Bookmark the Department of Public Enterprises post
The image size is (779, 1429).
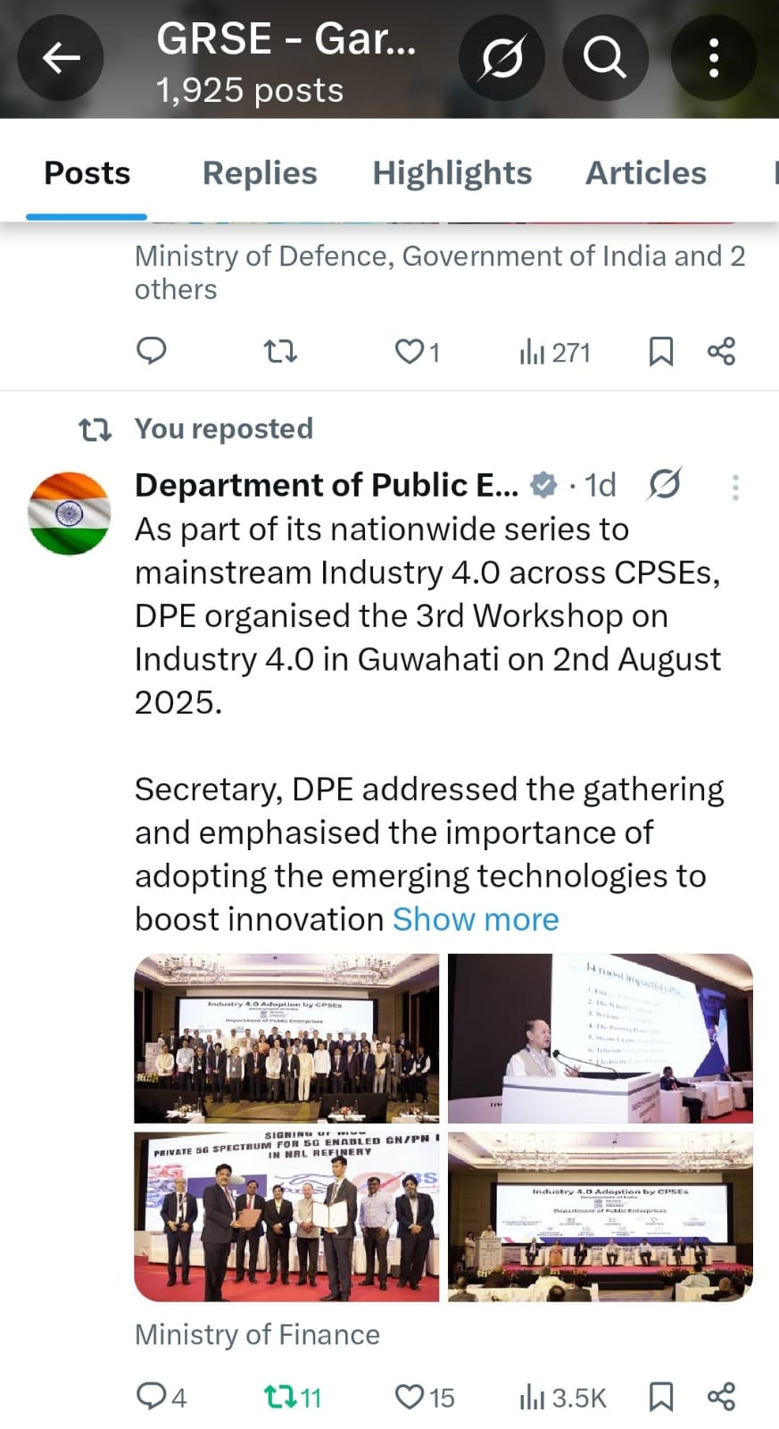pyautogui.click(x=660, y=1395)
